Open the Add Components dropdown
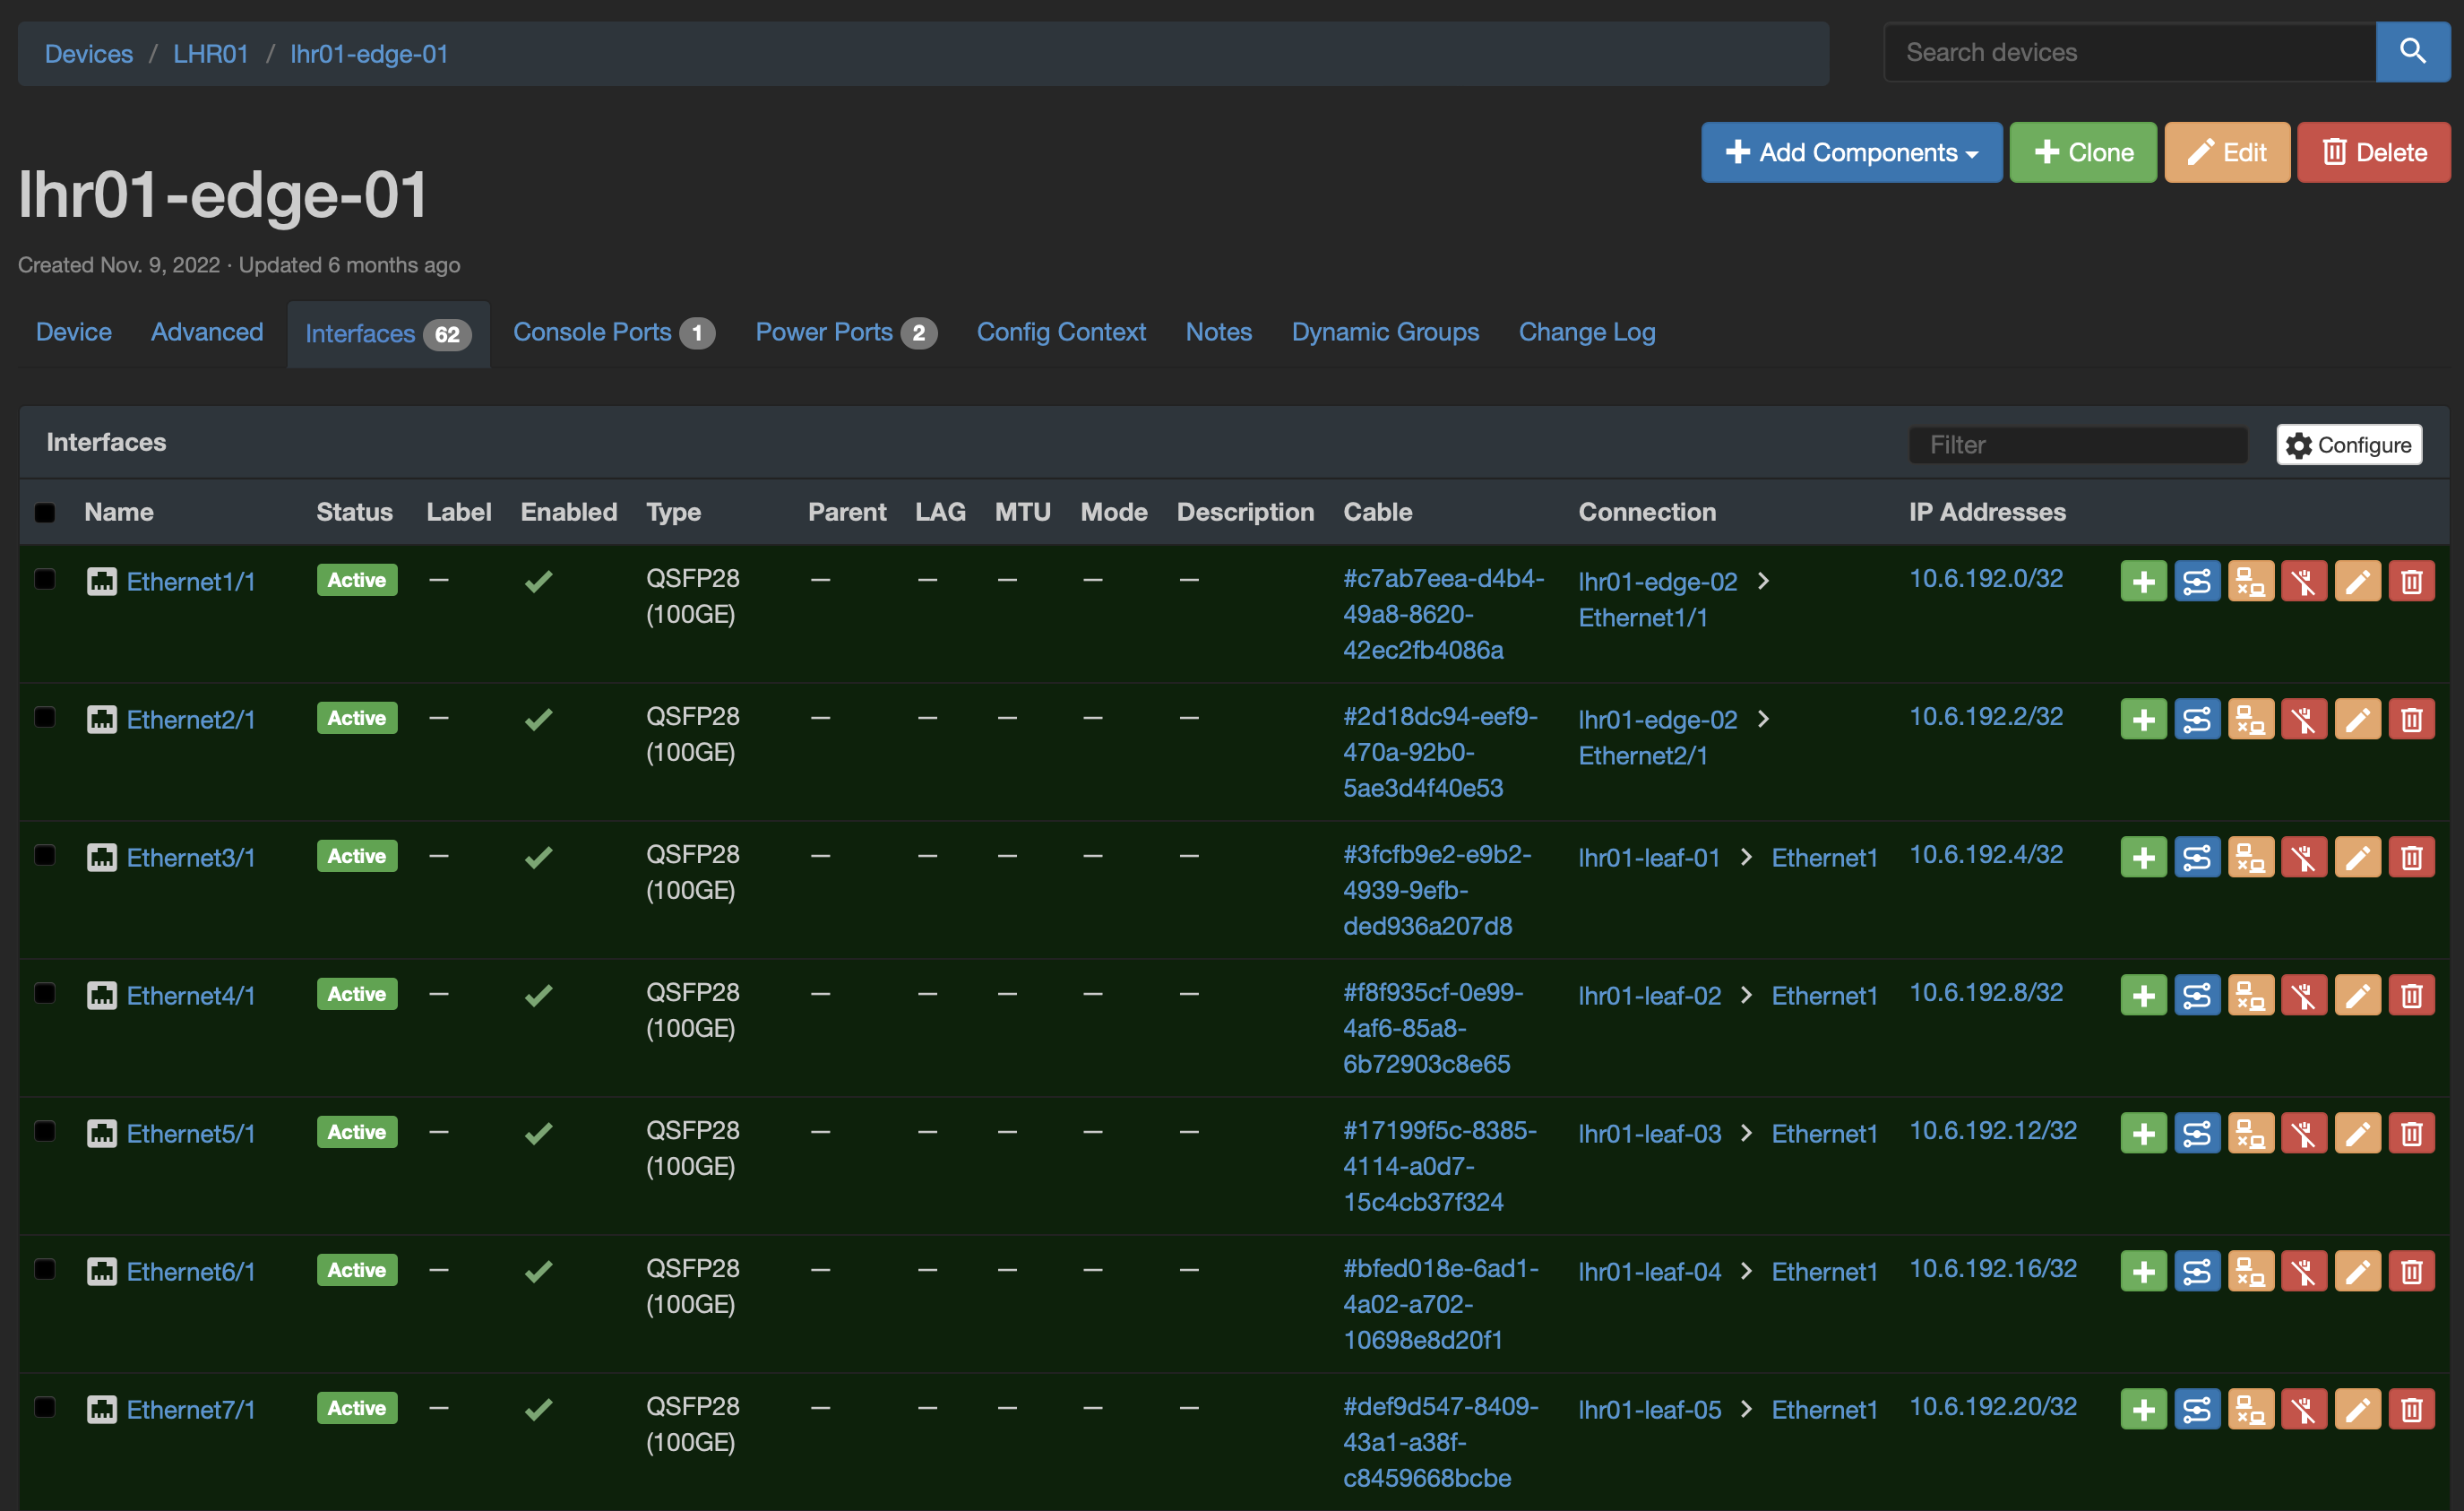This screenshot has height=1511, width=2464. [x=1850, y=152]
